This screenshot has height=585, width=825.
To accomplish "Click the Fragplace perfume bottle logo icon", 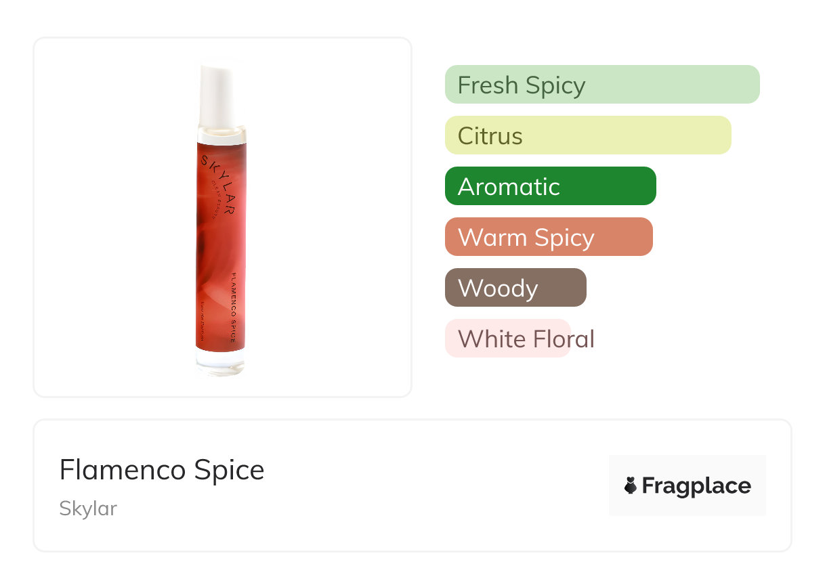I will (x=631, y=485).
